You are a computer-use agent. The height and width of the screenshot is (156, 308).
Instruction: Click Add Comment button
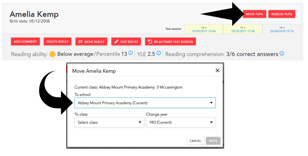tap(25, 42)
